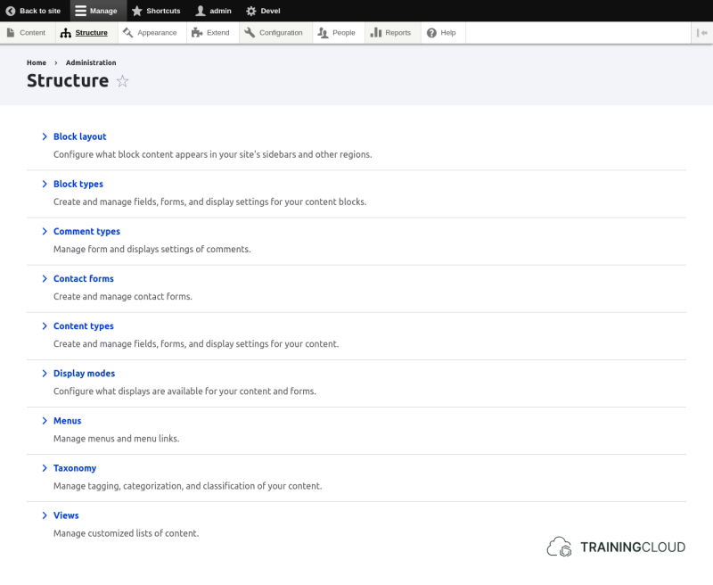Screen dimensions: 713x585
Task: Click the Reports bar chart icon
Action: 375,32
